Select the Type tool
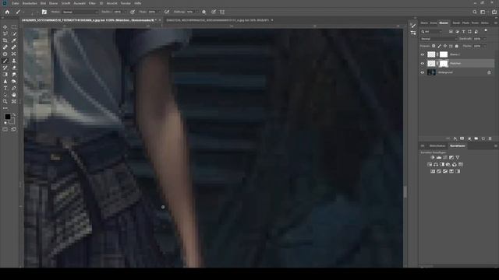The image size is (499, 280). point(5,88)
